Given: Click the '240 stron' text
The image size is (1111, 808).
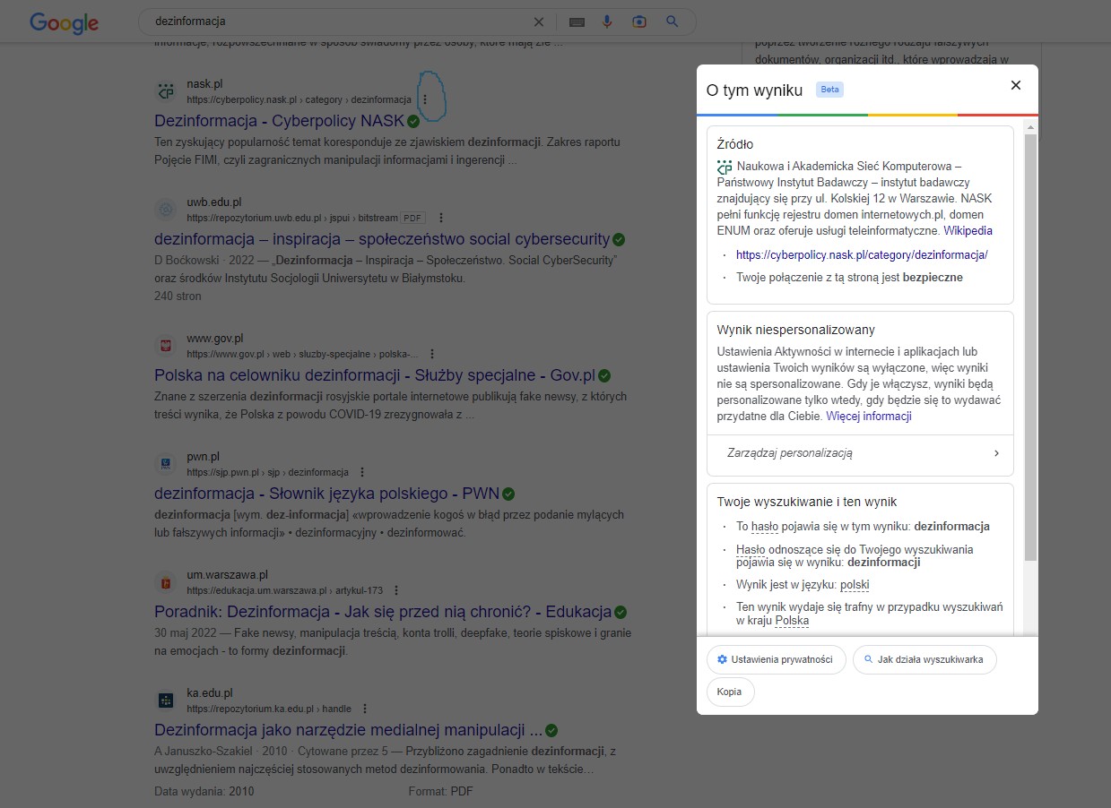Looking at the screenshot, I should point(178,296).
